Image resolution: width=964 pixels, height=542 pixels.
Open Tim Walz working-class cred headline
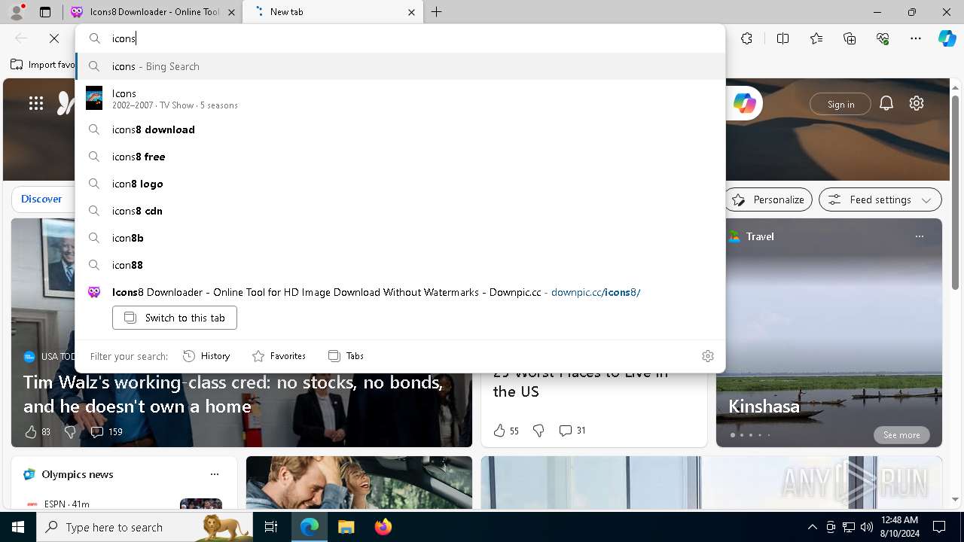click(233, 394)
